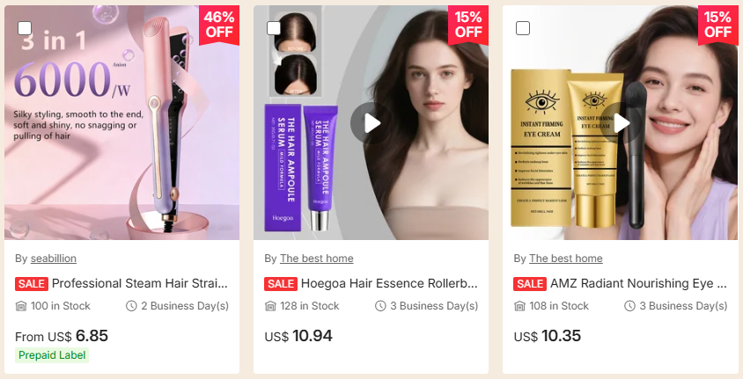The image size is (743, 379).
Task: Check the AMZ Radiant Eye cream checkbox
Action: (523, 28)
